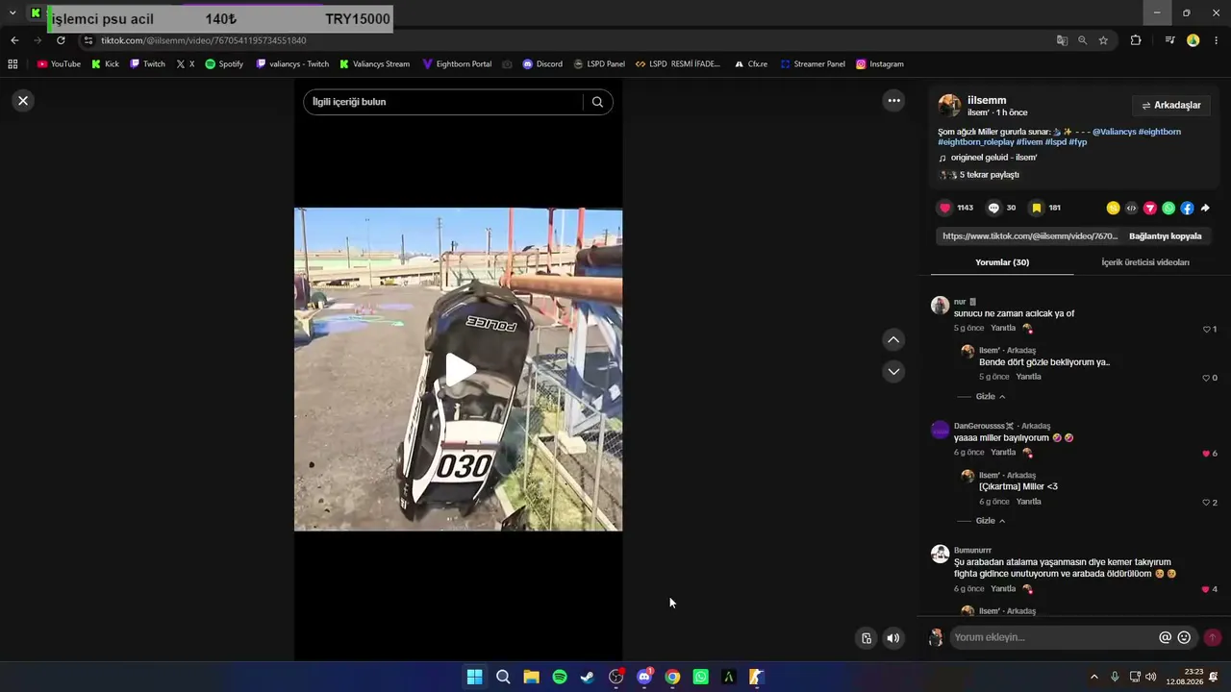Open Steam from the taskbar
The width and height of the screenshot is (1231, 692).
pos(588,677)
